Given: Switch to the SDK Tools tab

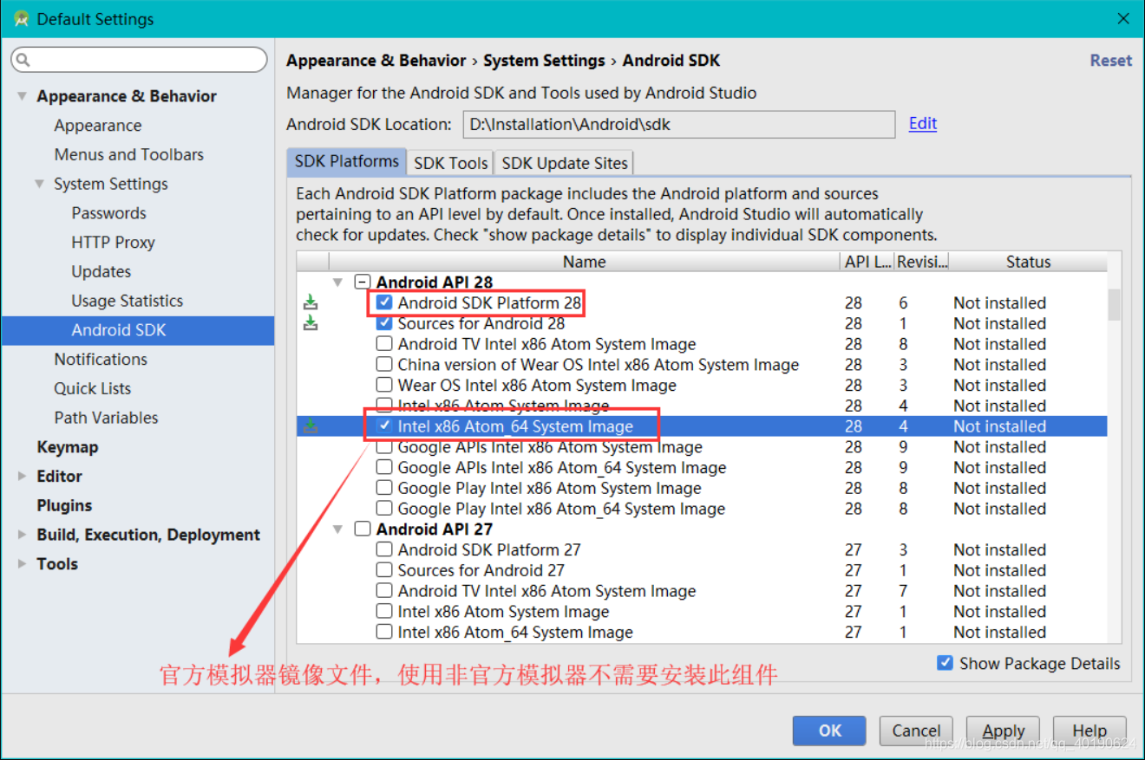Looking at the screenshot, I should (x=450, y=163).
